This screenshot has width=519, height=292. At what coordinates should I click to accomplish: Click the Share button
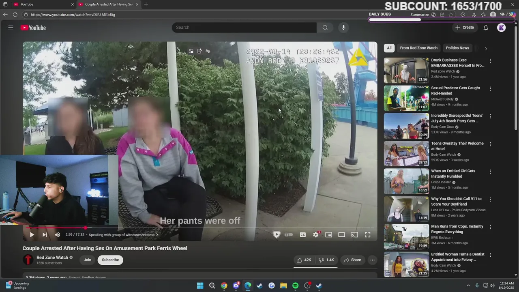click(x=352, y=260)
